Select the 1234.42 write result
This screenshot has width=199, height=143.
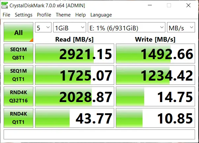(x=155, y=75)
